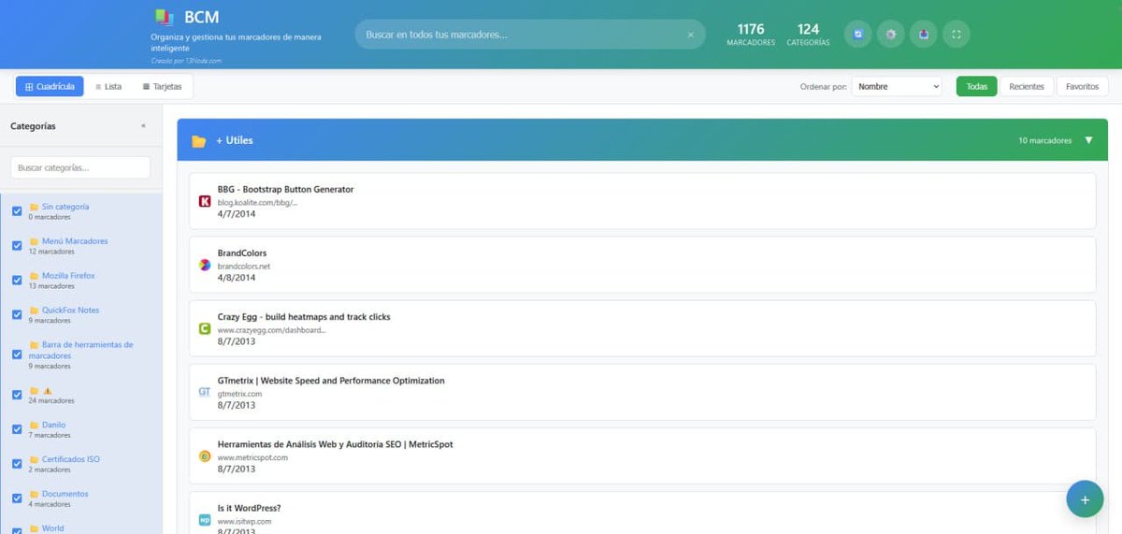Uncheck the 24 marcadores warning category checkbox
The image size is (1122, 534).
pyautogui.click(x=17, y=395)
